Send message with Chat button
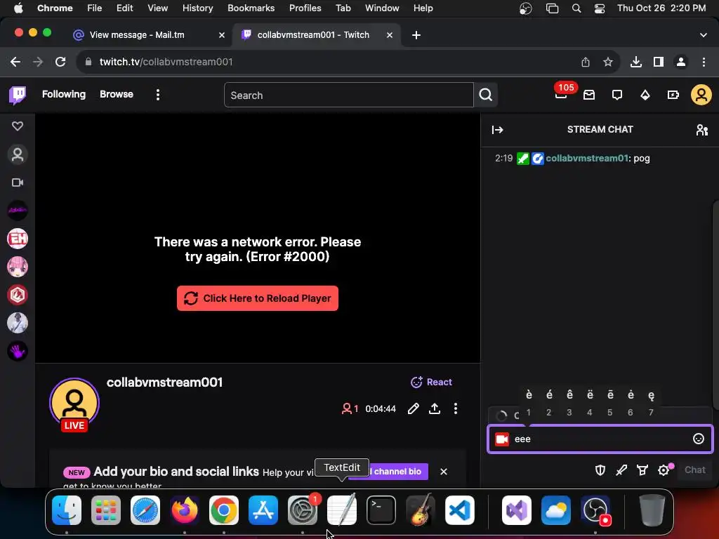The height and width of the screenshot is (539, 719). (694, 470)
